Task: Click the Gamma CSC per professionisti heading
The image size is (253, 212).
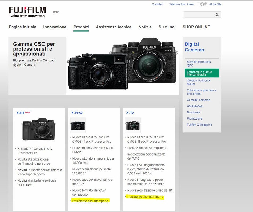Action: click(34, 49)
